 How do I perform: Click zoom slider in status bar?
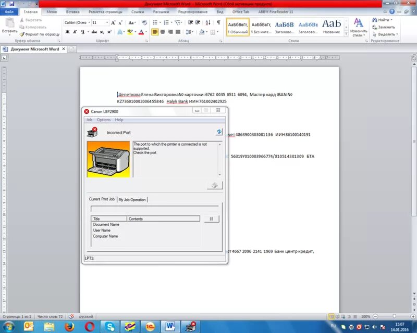coord(394,316)
